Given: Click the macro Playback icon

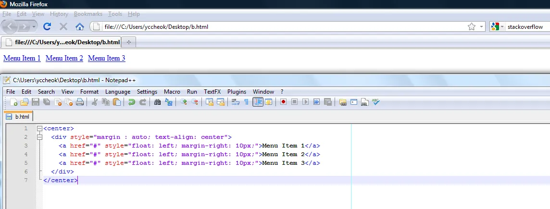Looking at the screenshot, I should pos(306,102).
